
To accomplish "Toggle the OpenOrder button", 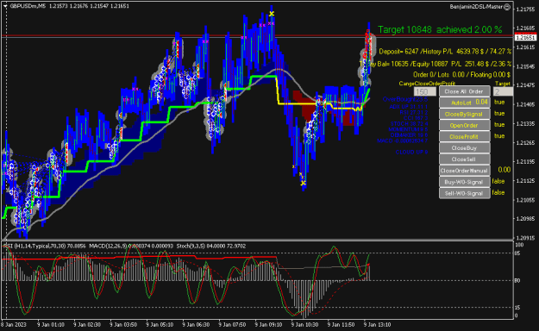I will 465,125.
